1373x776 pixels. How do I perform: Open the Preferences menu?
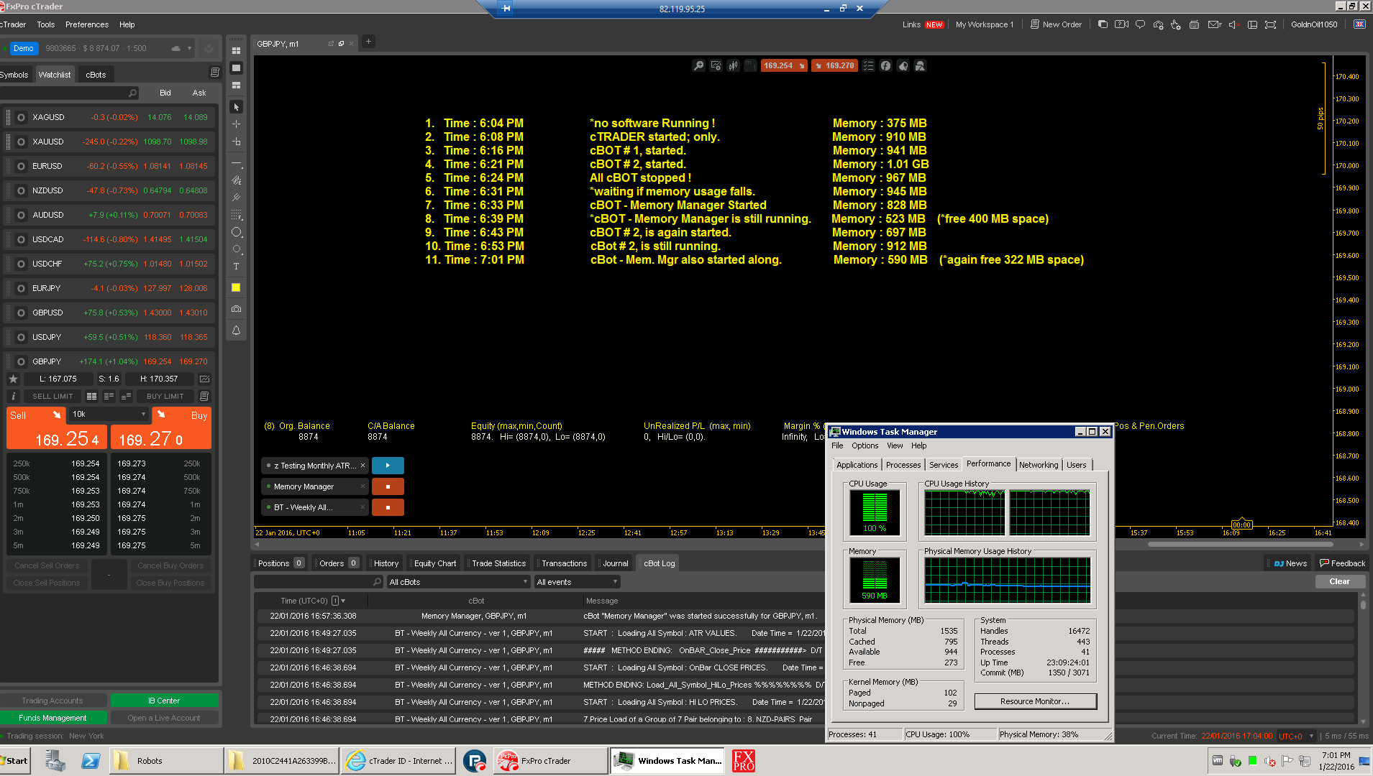point(87,24)
